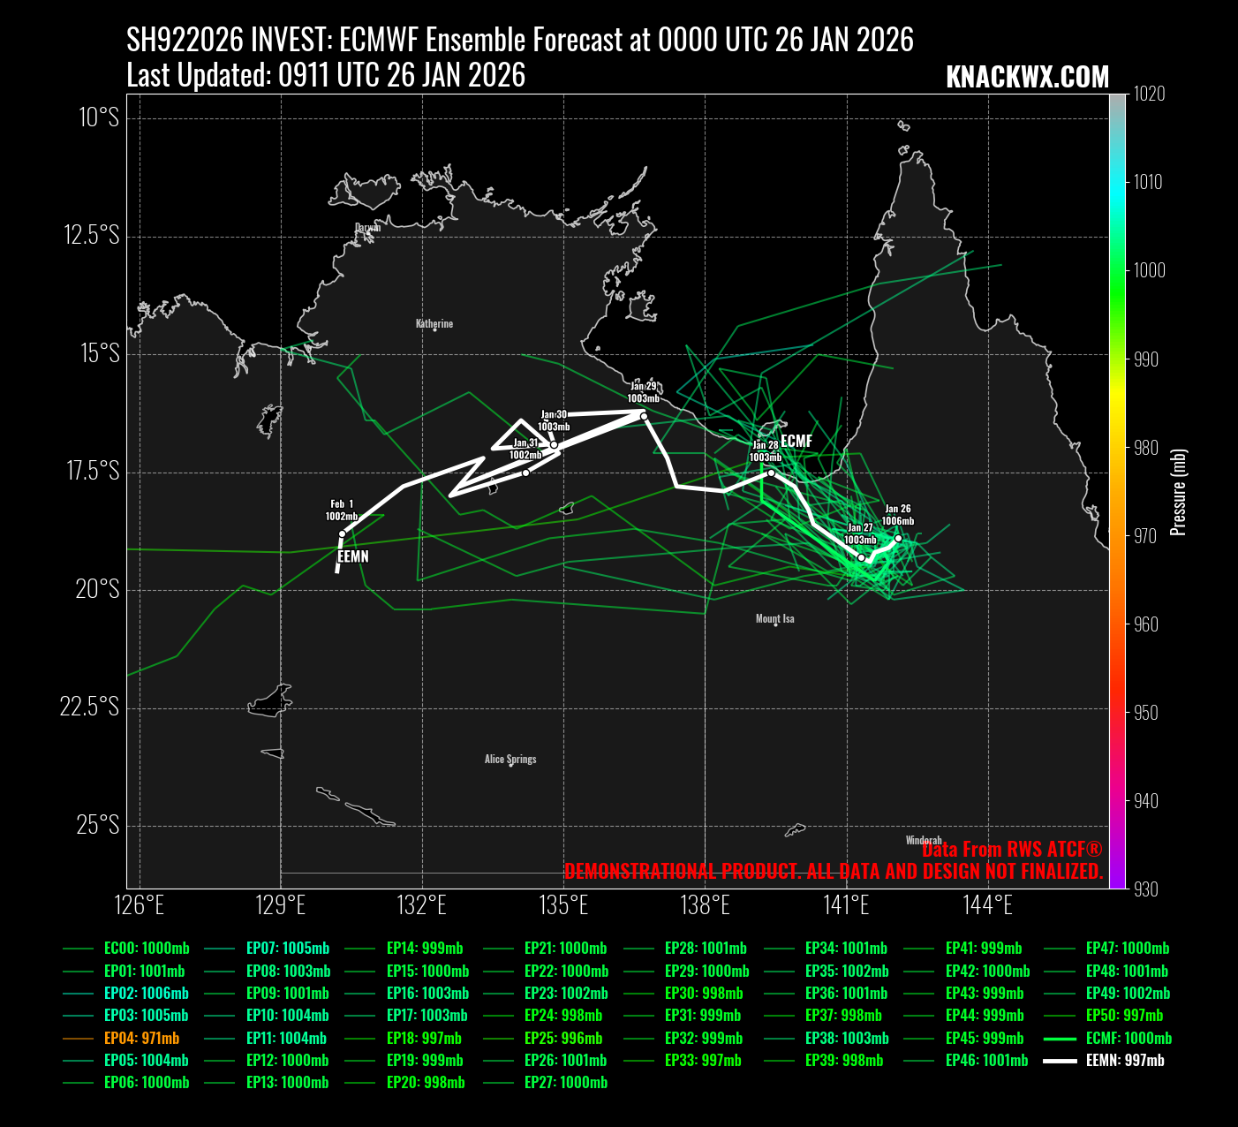Click the Jan 30 1003mb forecast marker
Screen dimensions: 1238x1127
554,444
